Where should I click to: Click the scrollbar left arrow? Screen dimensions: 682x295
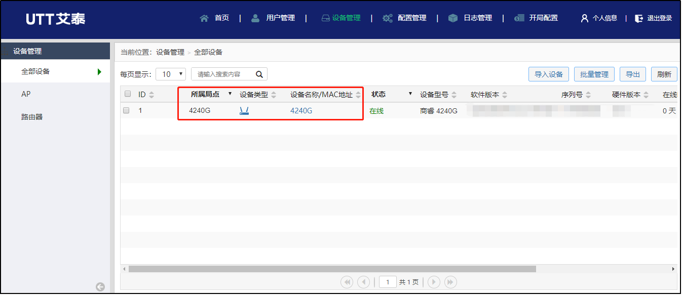pos(125,269)
